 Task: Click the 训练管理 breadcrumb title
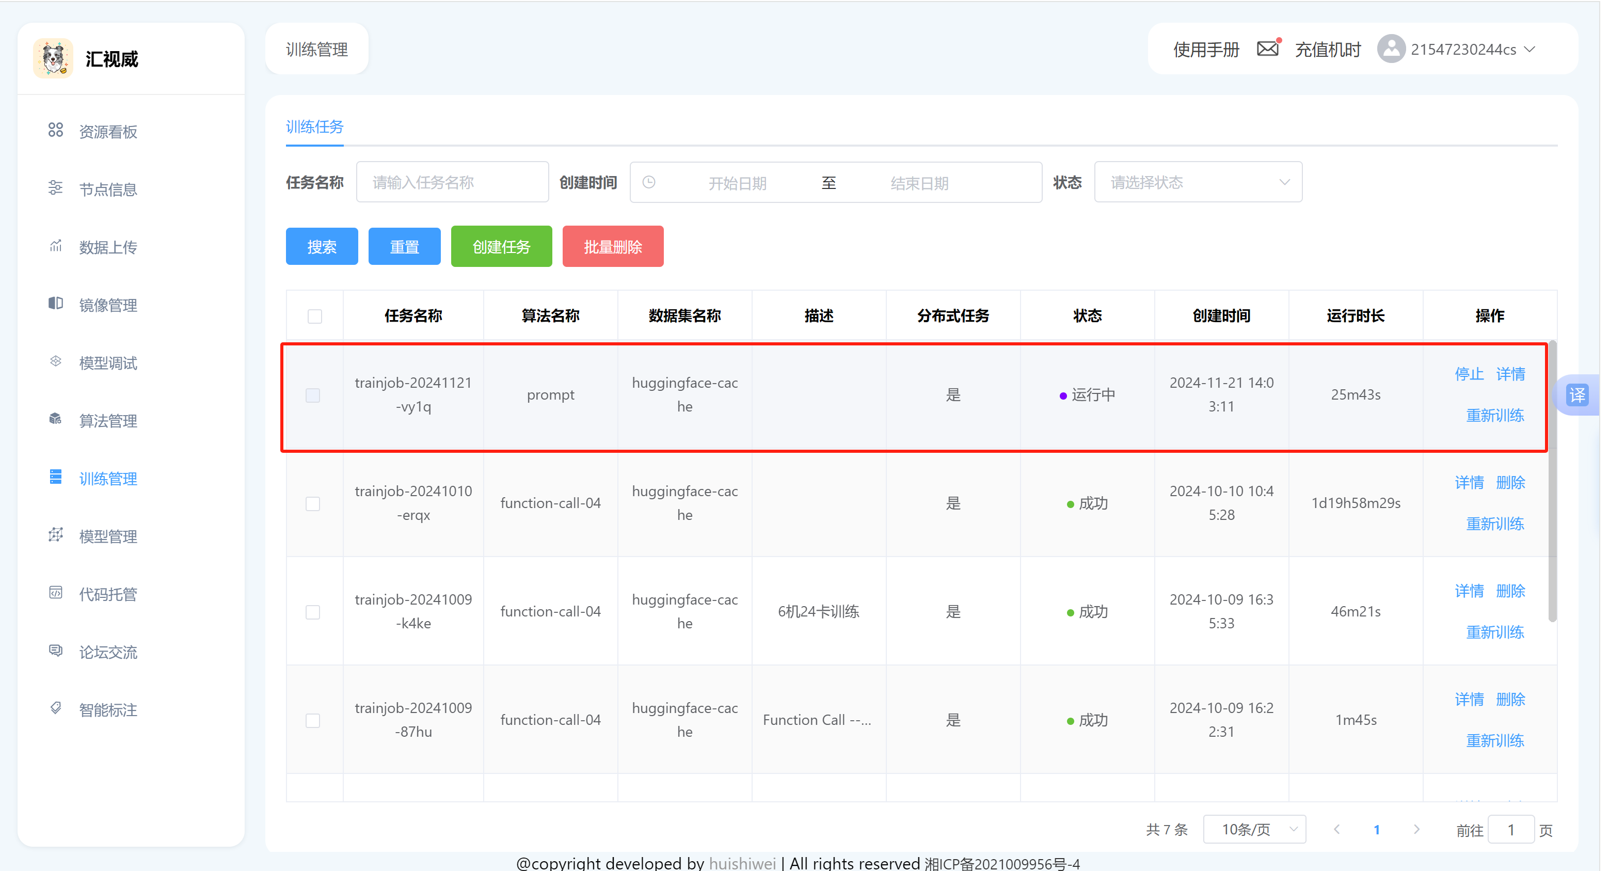click(316, 50)
